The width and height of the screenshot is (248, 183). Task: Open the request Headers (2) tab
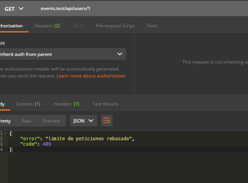click(x=47, y=26)
